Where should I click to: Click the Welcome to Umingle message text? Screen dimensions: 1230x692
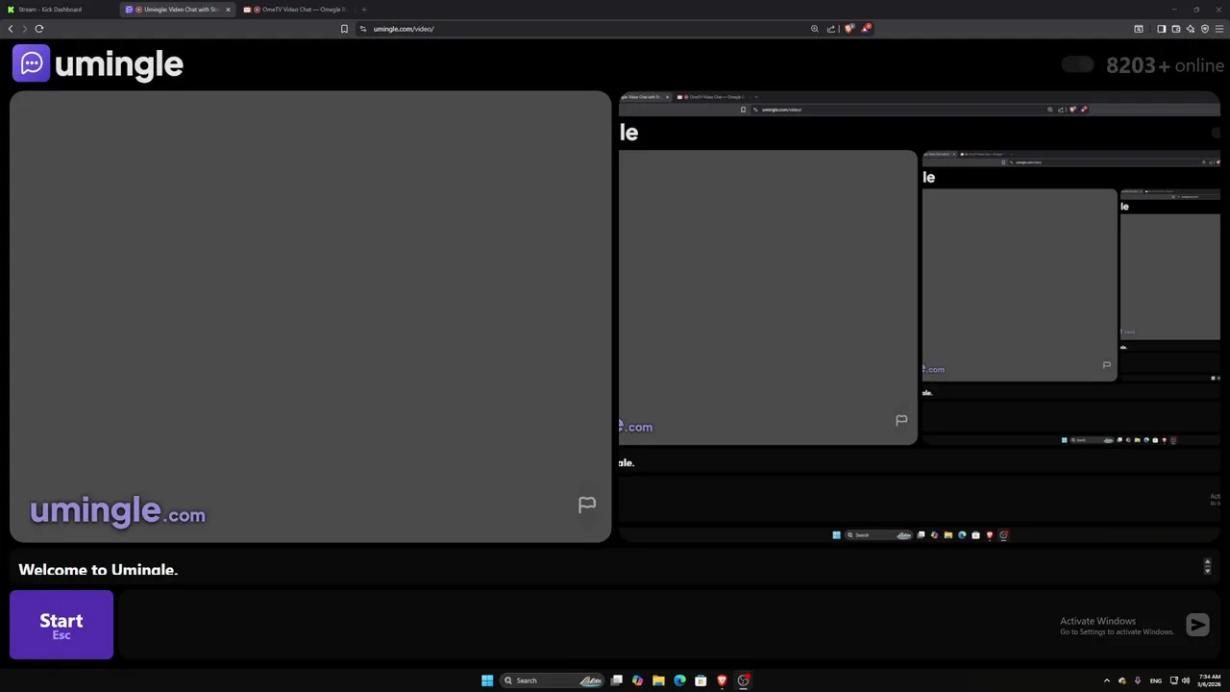(98, 570)
